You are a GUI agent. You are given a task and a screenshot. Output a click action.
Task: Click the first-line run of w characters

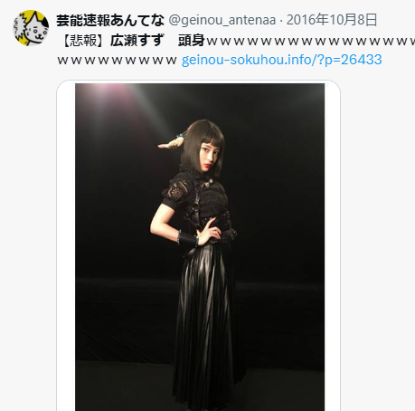pos(310,42)
